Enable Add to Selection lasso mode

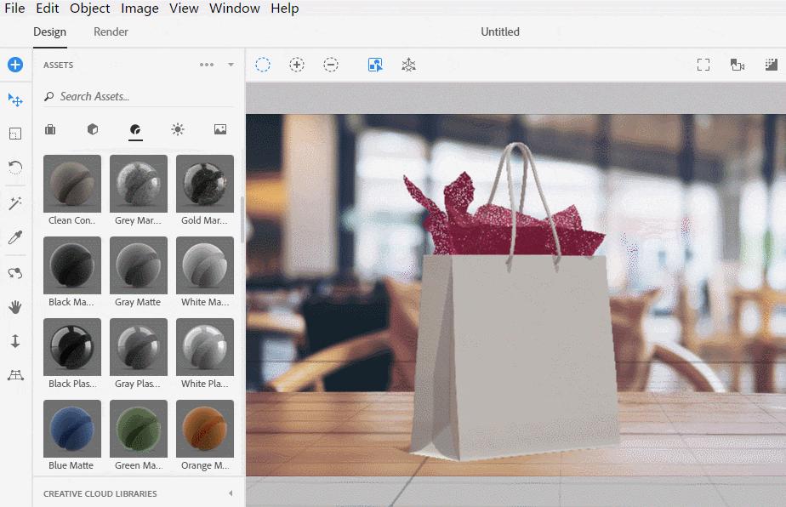click(x=297, y=64)
